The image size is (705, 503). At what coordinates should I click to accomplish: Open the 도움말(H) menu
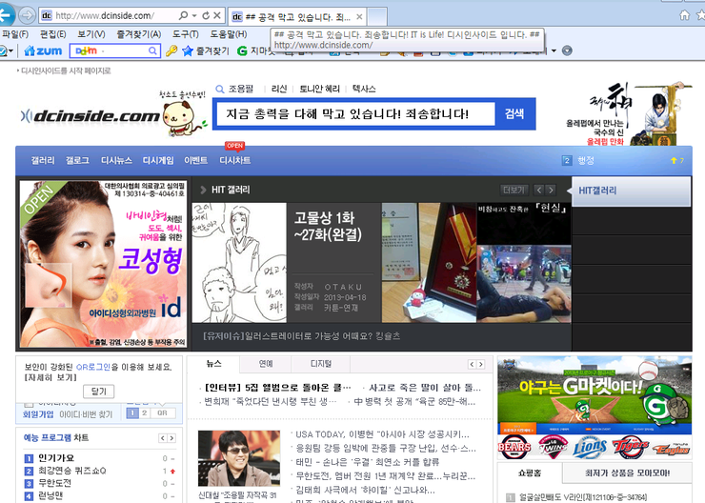tap(229, 34)
